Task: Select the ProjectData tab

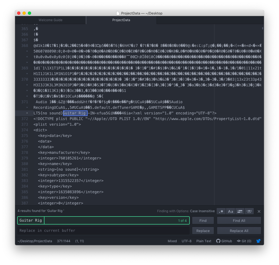Action: tap(121, 20)
